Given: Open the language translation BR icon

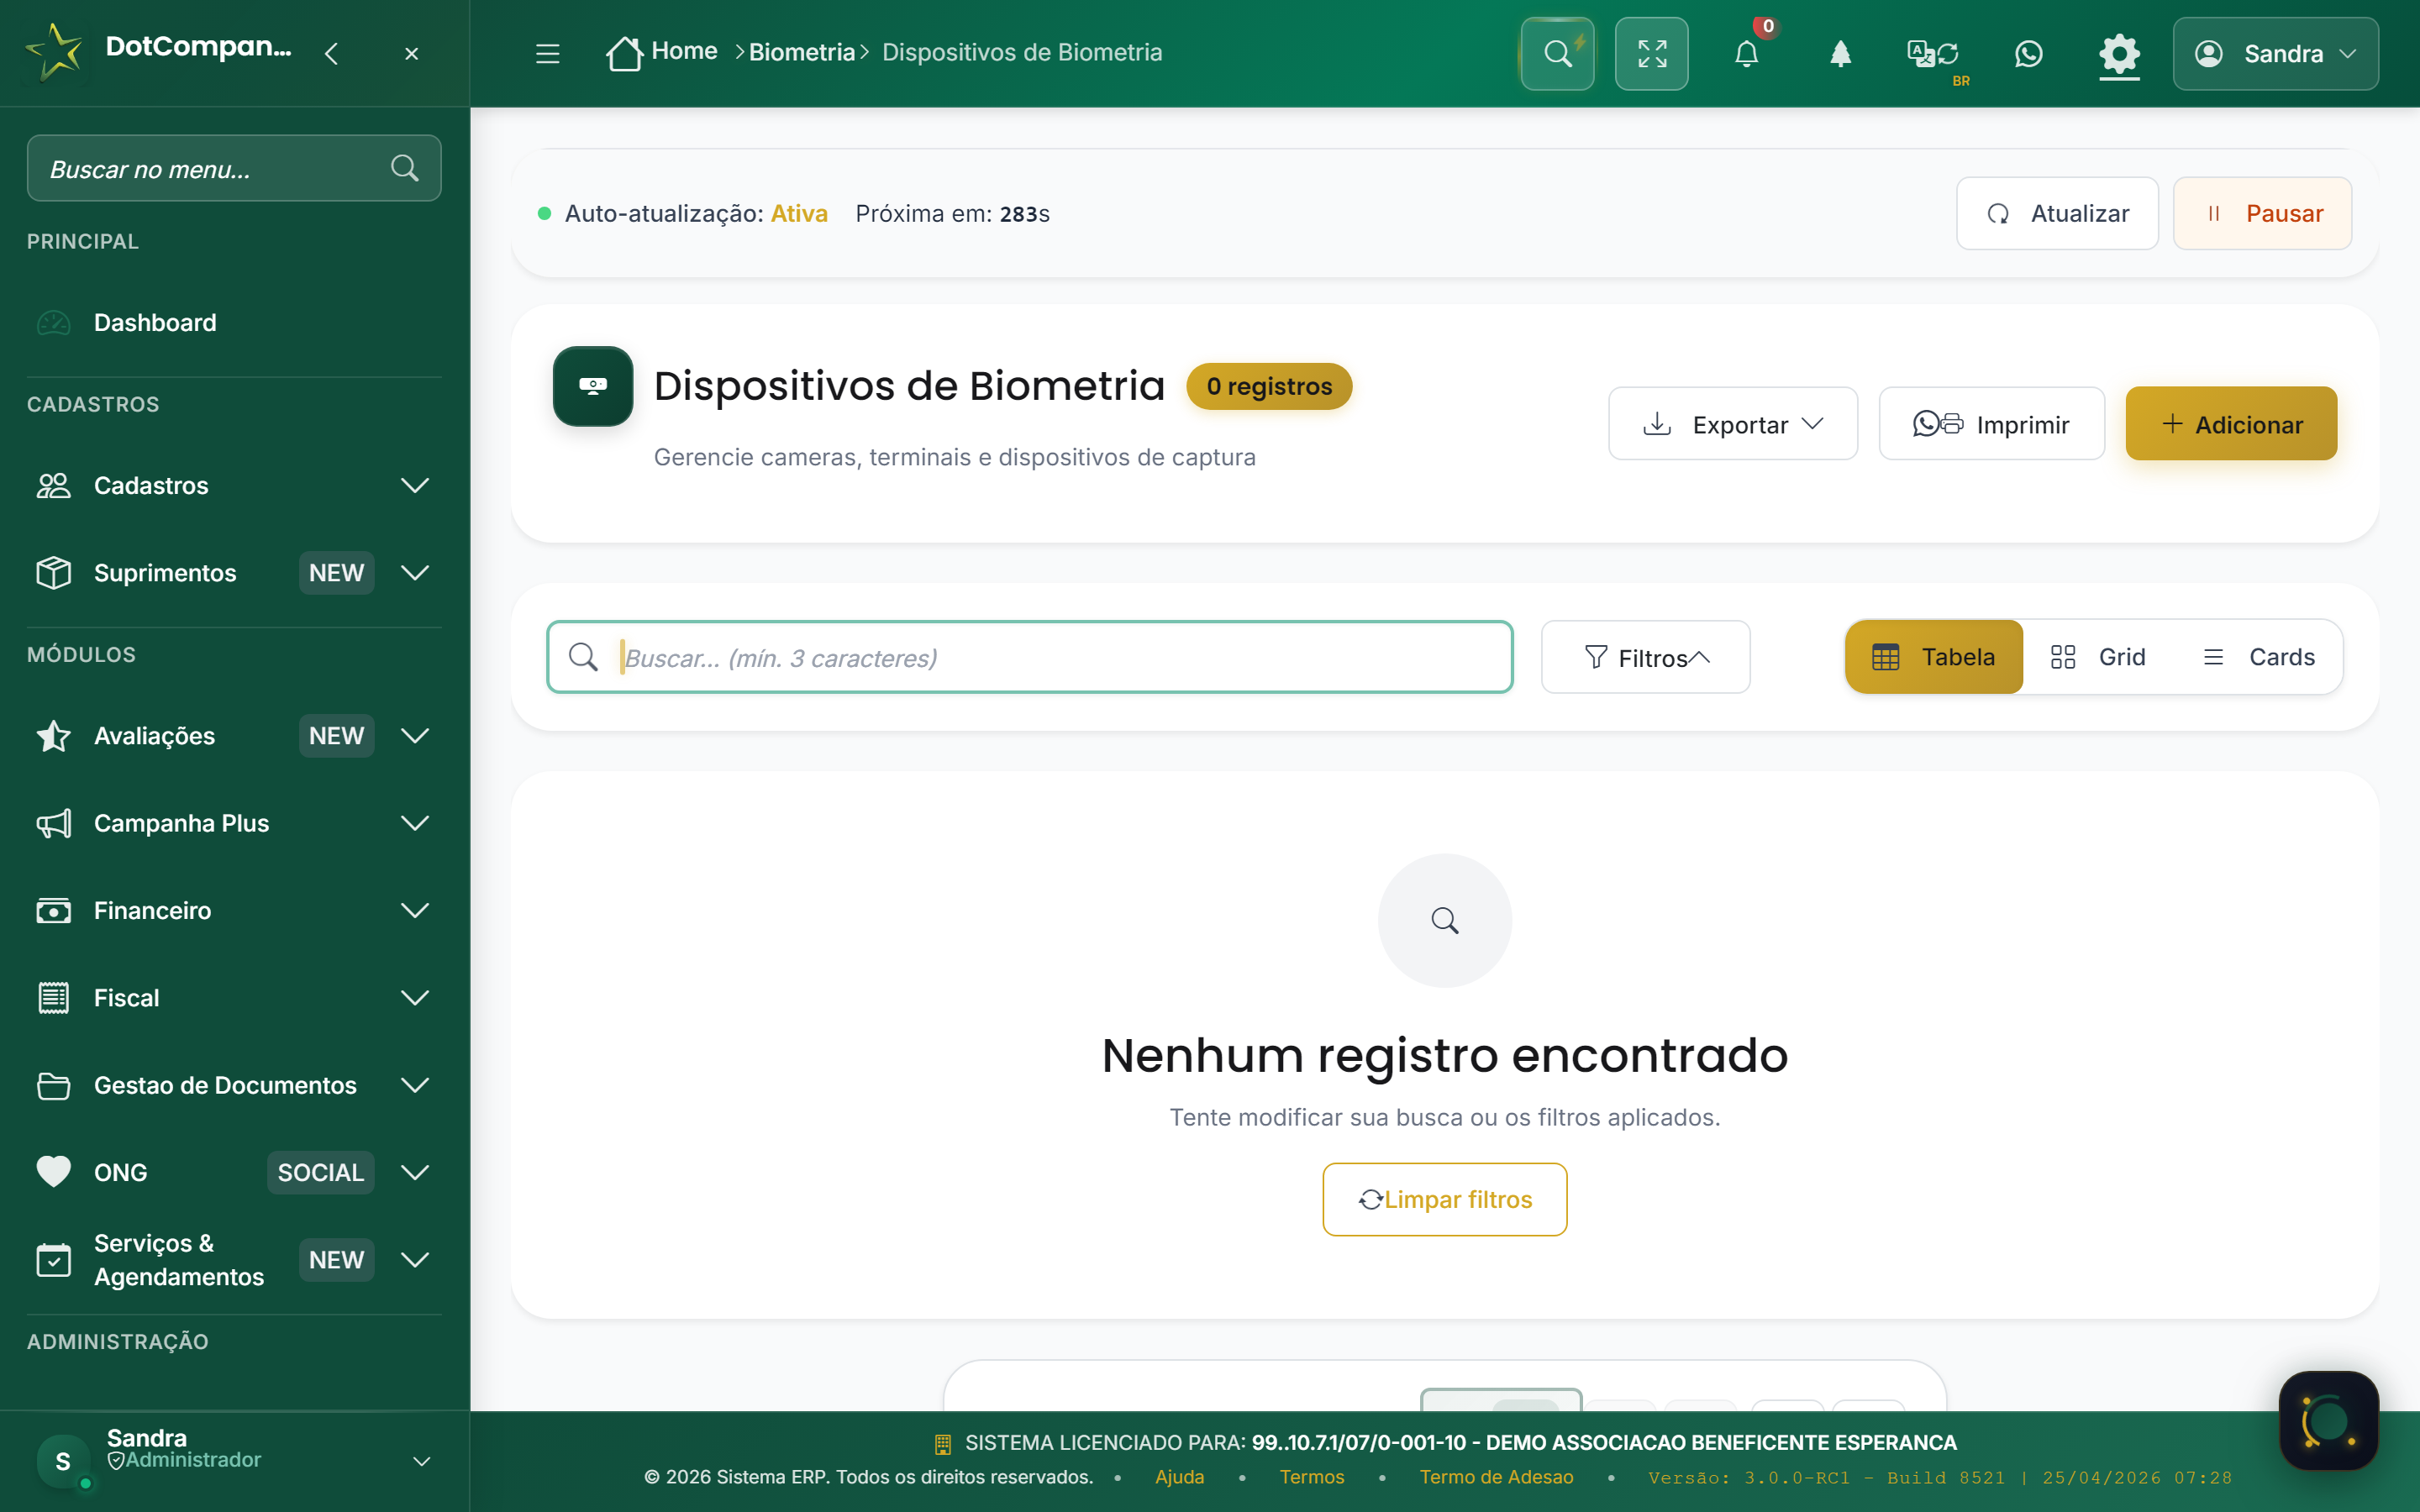Looking at the screenshot, I should pyautogui.click(x=1933, y=53).
